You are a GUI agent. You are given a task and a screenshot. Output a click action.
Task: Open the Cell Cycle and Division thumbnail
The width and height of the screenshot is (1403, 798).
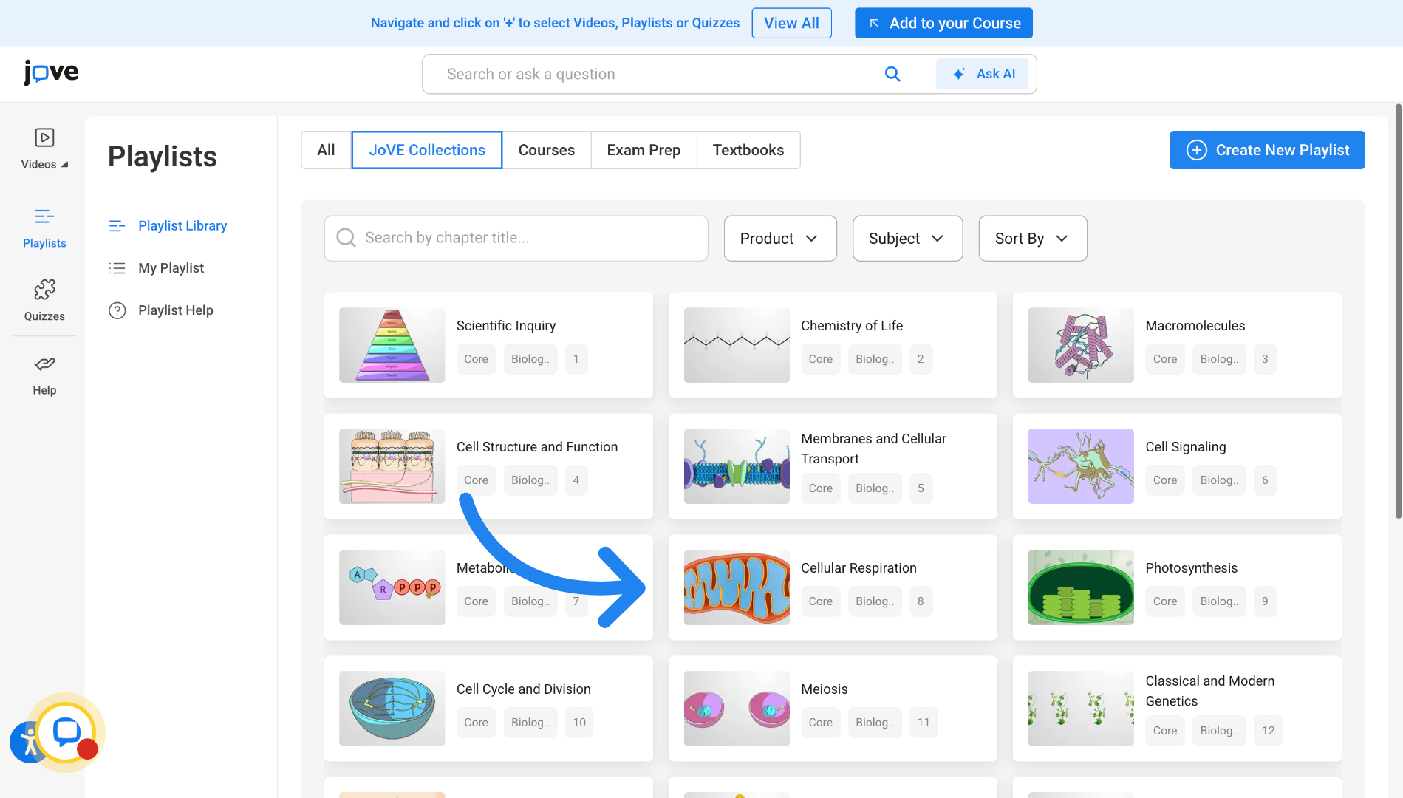point(392,709)
